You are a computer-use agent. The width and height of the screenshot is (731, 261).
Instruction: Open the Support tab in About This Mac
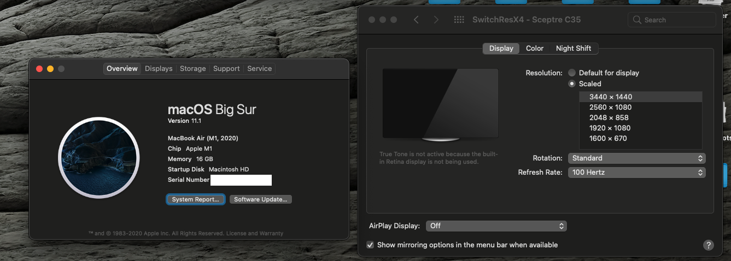coord(226,68)
